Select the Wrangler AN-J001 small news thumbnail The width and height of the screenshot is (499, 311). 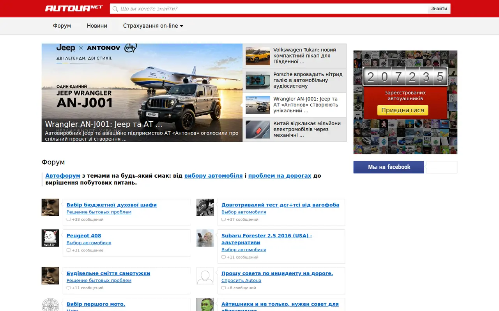[x=258, y=105]
